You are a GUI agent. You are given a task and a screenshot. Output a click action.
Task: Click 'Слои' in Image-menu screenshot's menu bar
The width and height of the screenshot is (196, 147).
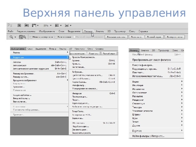30,49
